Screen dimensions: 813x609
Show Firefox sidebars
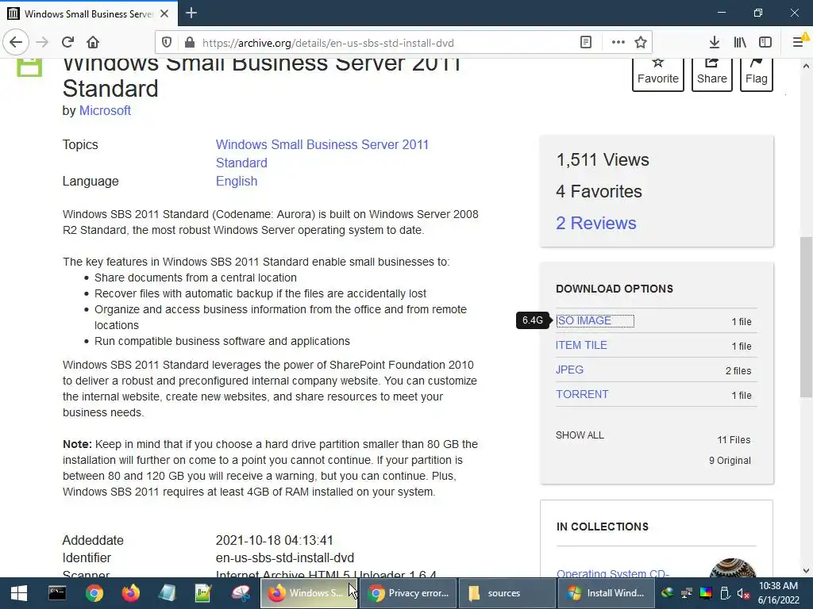[765, 43]
